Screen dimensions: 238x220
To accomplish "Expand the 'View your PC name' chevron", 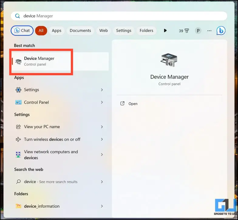I will (102, 127).
